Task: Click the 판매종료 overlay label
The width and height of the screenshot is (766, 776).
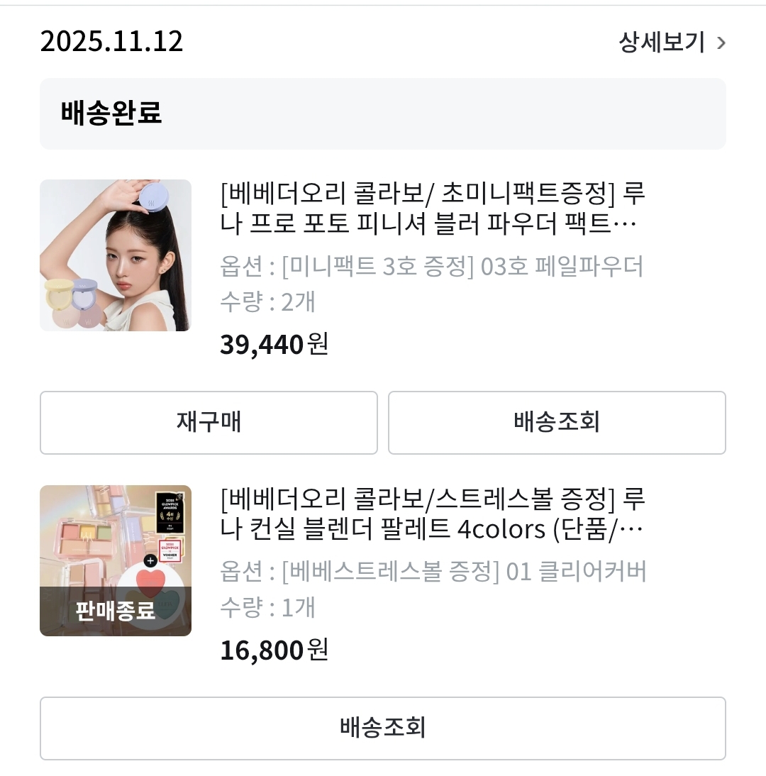Action: click(x=116, y=611)
